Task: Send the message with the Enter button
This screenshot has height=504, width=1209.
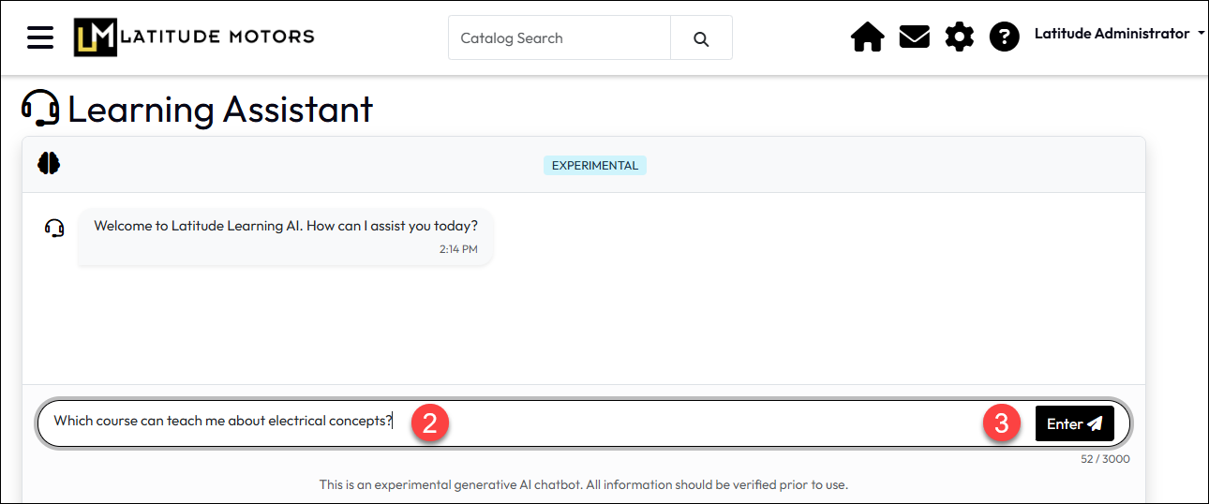Action: [1074, 423]
